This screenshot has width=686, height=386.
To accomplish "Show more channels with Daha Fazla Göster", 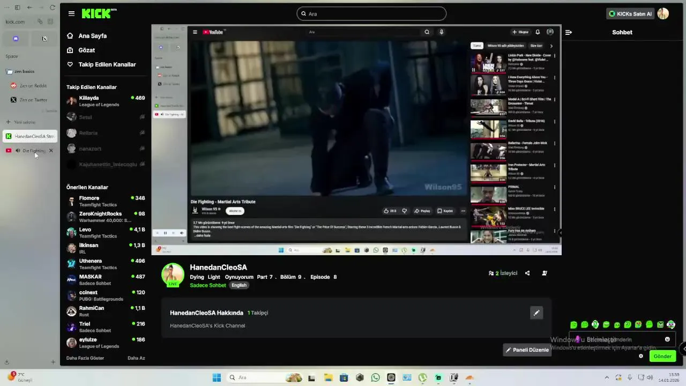I will 85,358.
